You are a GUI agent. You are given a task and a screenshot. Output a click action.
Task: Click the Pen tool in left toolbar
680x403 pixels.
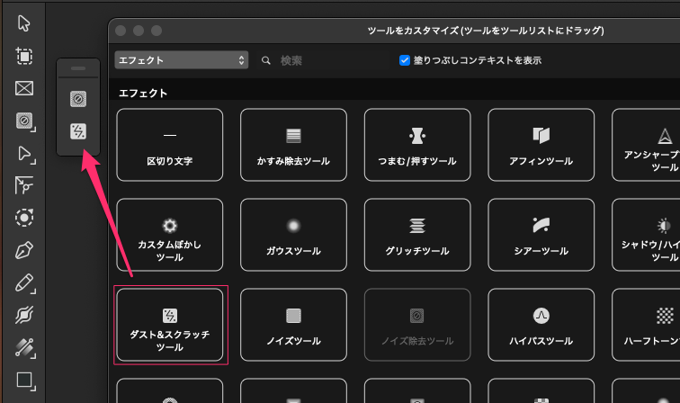pos(24,250)
